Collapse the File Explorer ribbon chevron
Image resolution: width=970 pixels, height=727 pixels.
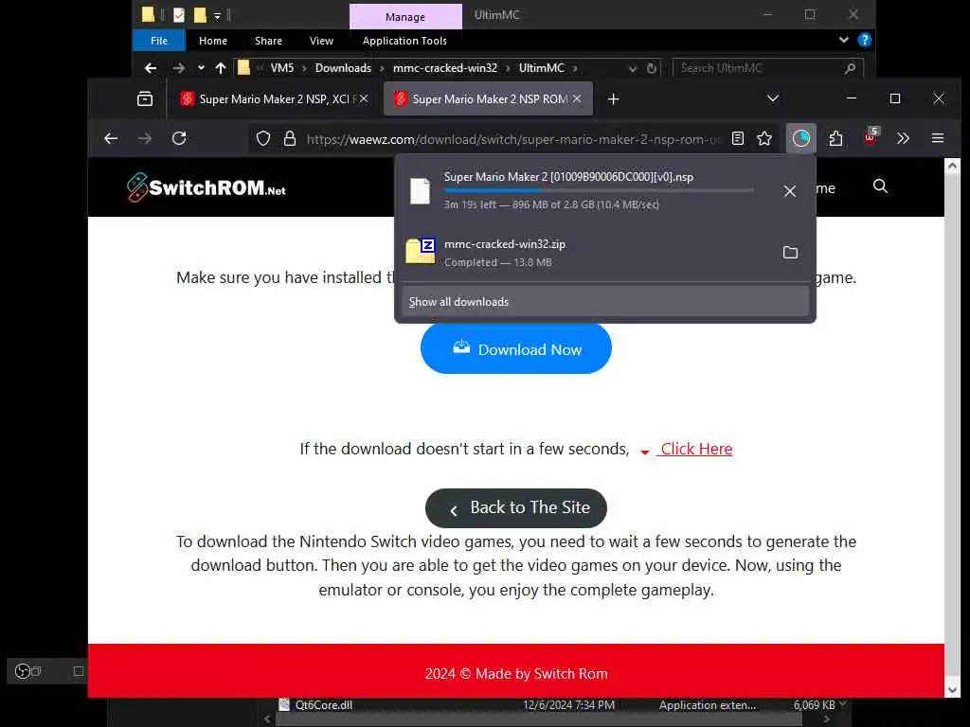[x=844, y=40]
